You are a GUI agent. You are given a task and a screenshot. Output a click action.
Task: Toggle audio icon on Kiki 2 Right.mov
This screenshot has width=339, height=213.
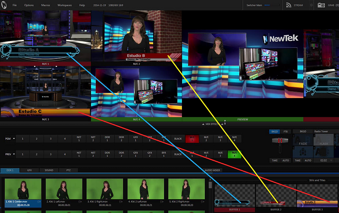point(203,202)
